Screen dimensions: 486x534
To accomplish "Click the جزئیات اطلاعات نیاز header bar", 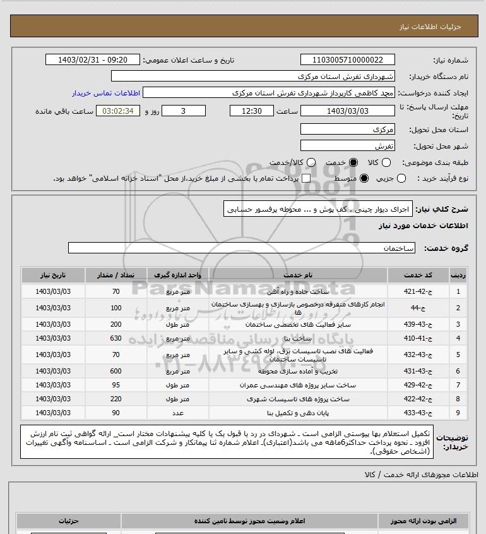I will pyautogui.click(x=244, y=26).
